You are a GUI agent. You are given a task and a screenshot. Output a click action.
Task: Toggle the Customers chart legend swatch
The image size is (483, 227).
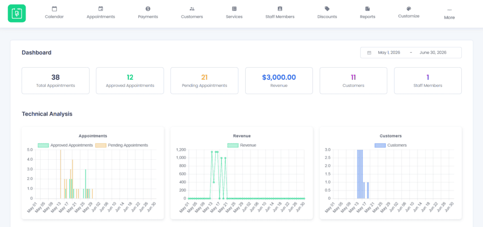click(380, 145)
